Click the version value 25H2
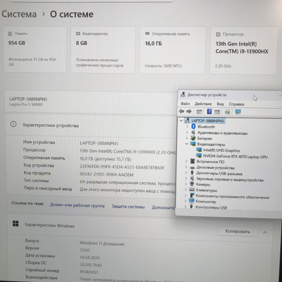This screenshot has width=282, height=282. click(x=85, y=250)
